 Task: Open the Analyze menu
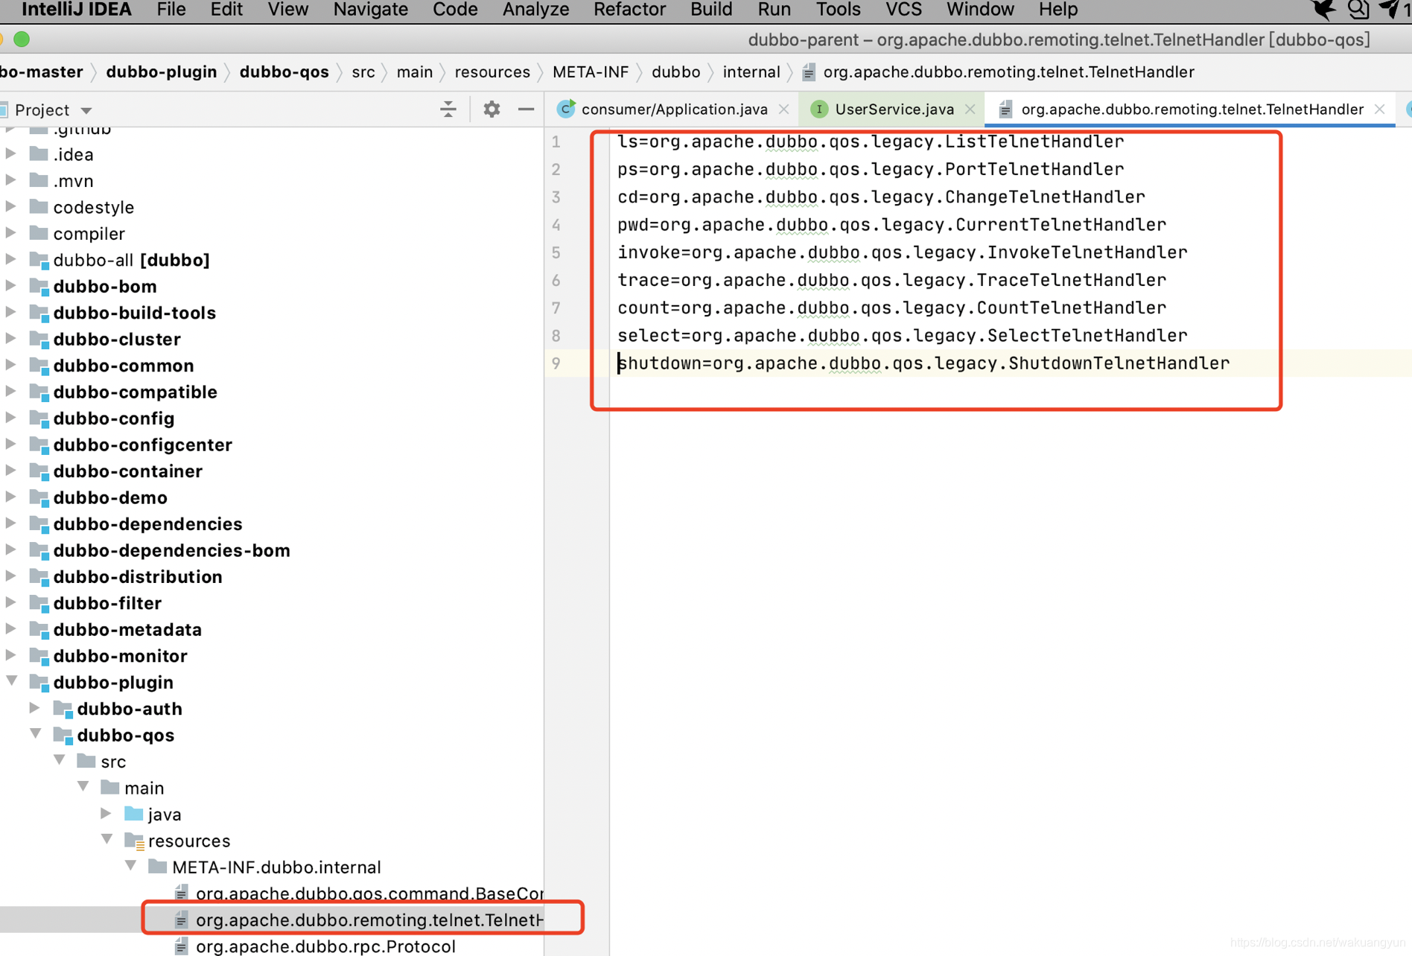click(x=535, y=10)
